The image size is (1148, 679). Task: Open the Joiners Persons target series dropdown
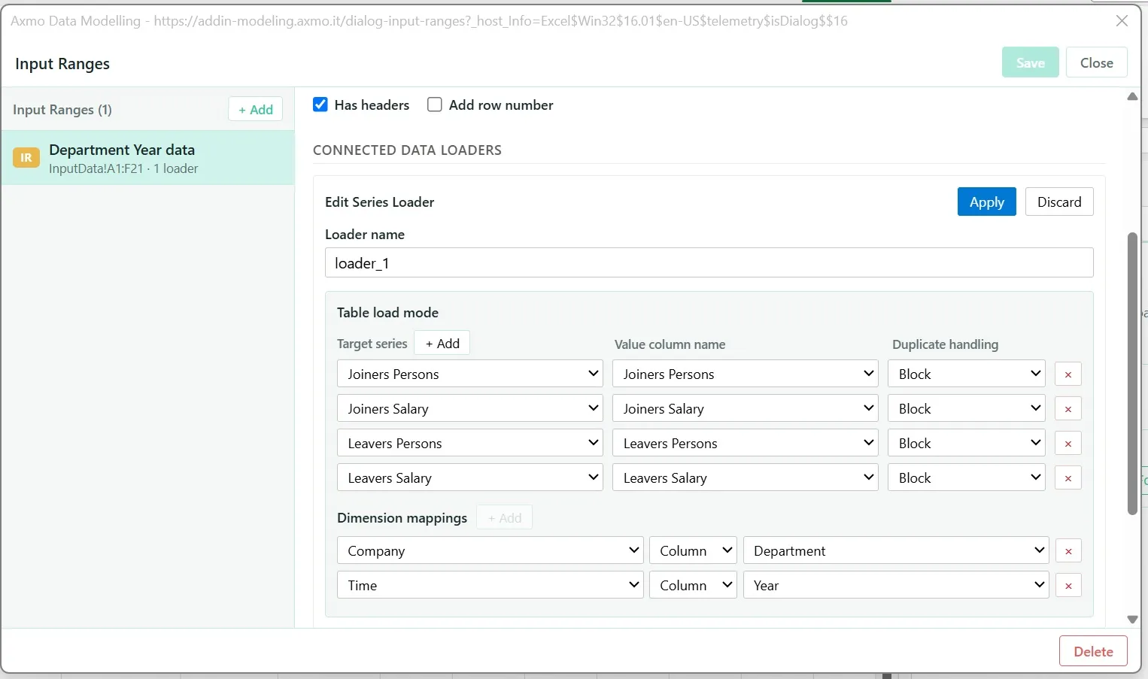point(470,374)
